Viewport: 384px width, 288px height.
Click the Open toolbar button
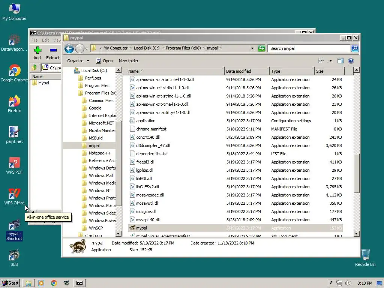point(104,61)
